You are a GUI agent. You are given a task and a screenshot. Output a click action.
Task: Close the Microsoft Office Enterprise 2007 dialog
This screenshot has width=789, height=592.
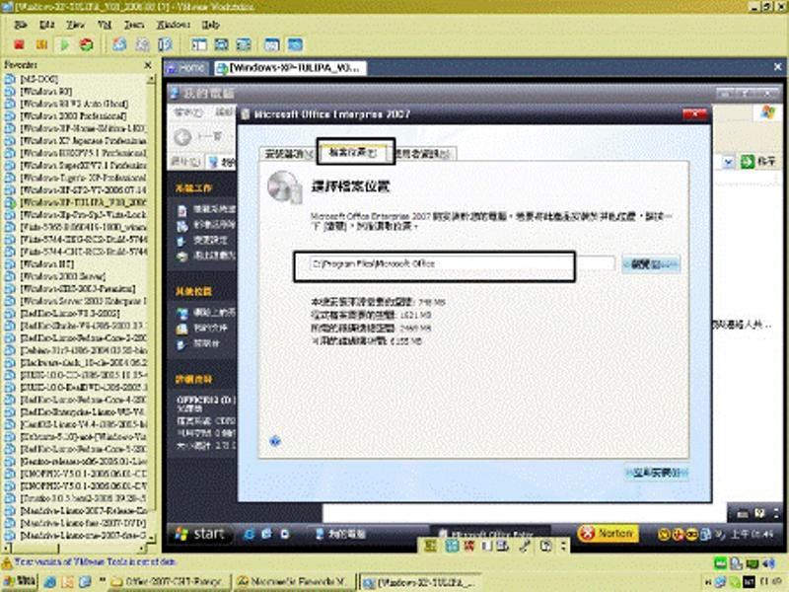695,114
